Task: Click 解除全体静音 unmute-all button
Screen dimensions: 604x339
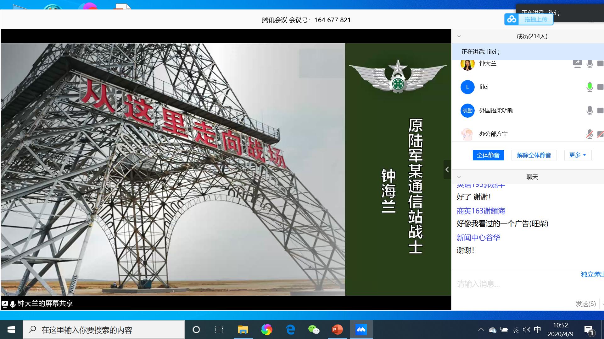Action: pos(534,155)
